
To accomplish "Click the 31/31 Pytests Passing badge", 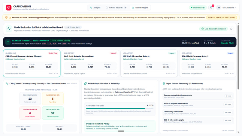I will [61, 41].
